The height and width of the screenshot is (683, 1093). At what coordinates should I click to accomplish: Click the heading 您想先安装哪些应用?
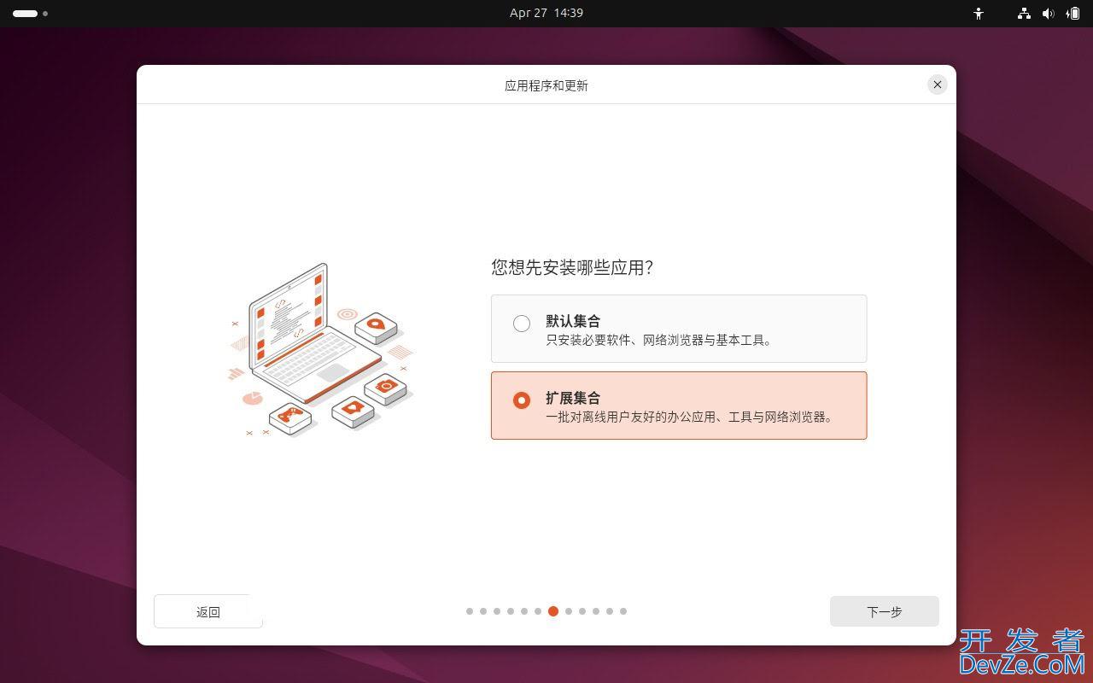coord(572,267)
